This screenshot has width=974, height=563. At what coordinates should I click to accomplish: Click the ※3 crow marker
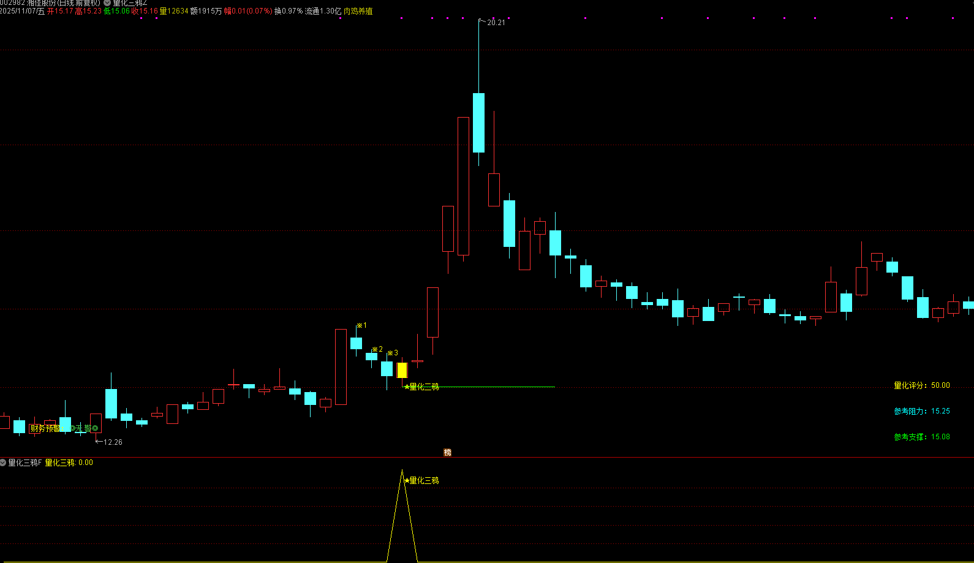[393, 353]
